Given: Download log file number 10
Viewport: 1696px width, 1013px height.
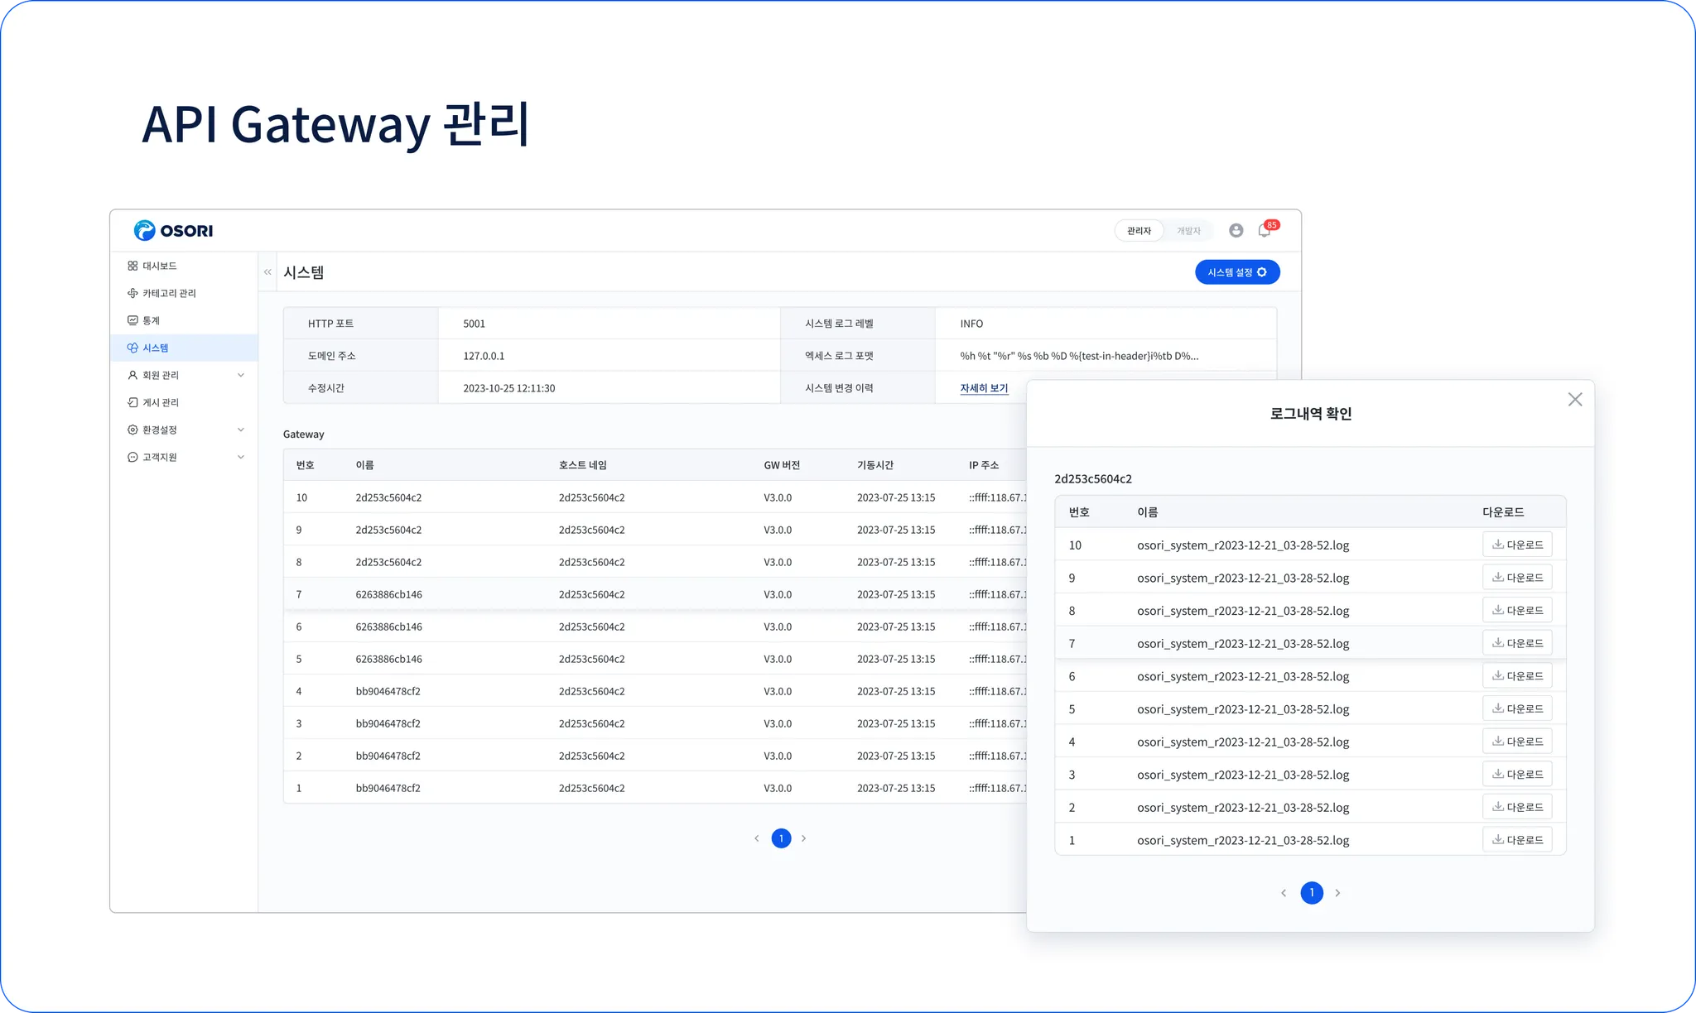Looking at the screenshot, I should [x=1516, y=545].
